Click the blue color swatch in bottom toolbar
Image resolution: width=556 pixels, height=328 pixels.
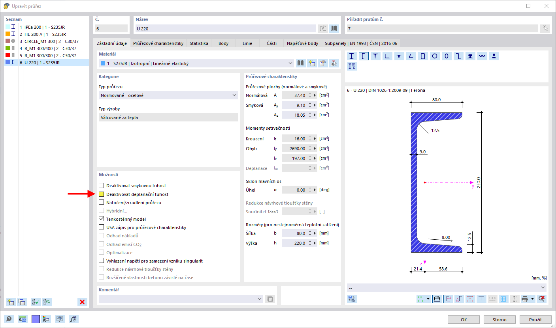tap(36, 319)
